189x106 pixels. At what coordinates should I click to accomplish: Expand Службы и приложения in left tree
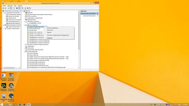[4, 29]
